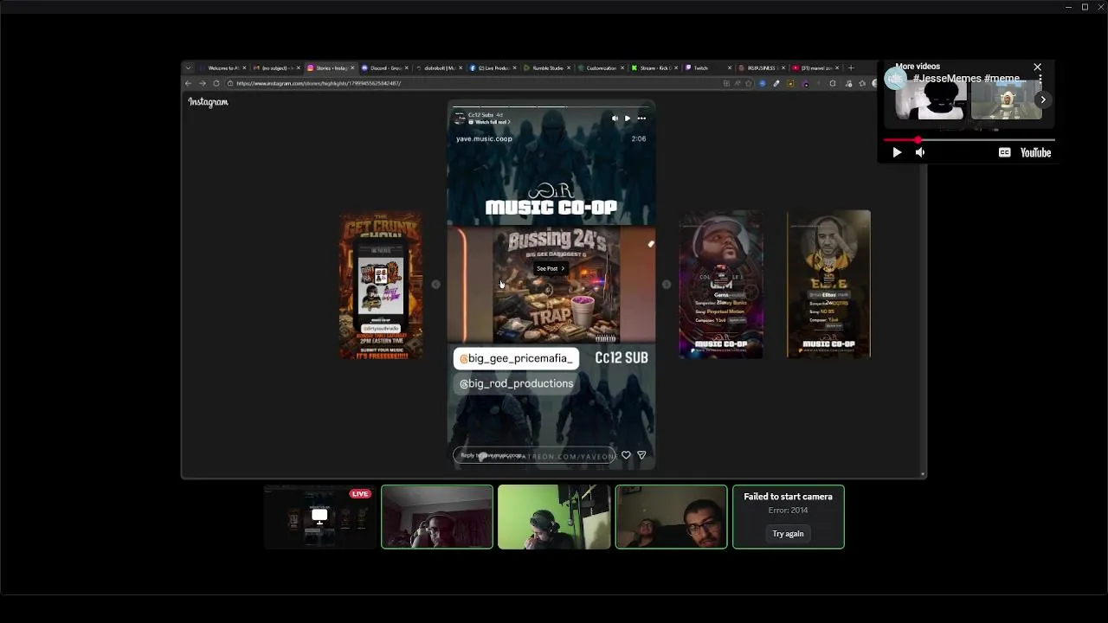Switch to the marvel YouTube tab
The width and height of the screenshot is (1108, 623).
[814, 67]
